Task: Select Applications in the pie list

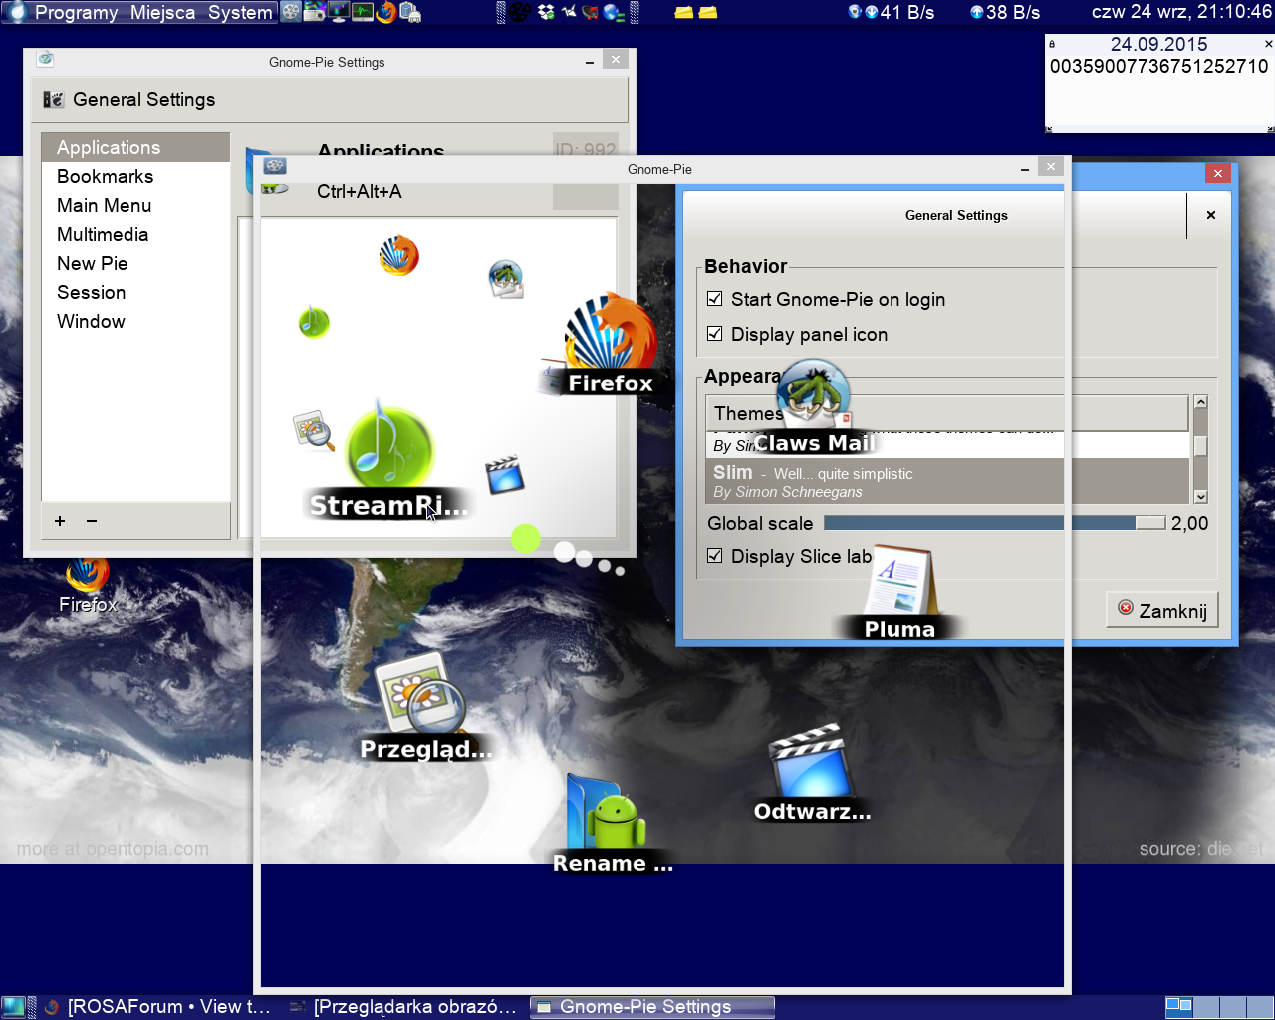Action: coord(135,147)
